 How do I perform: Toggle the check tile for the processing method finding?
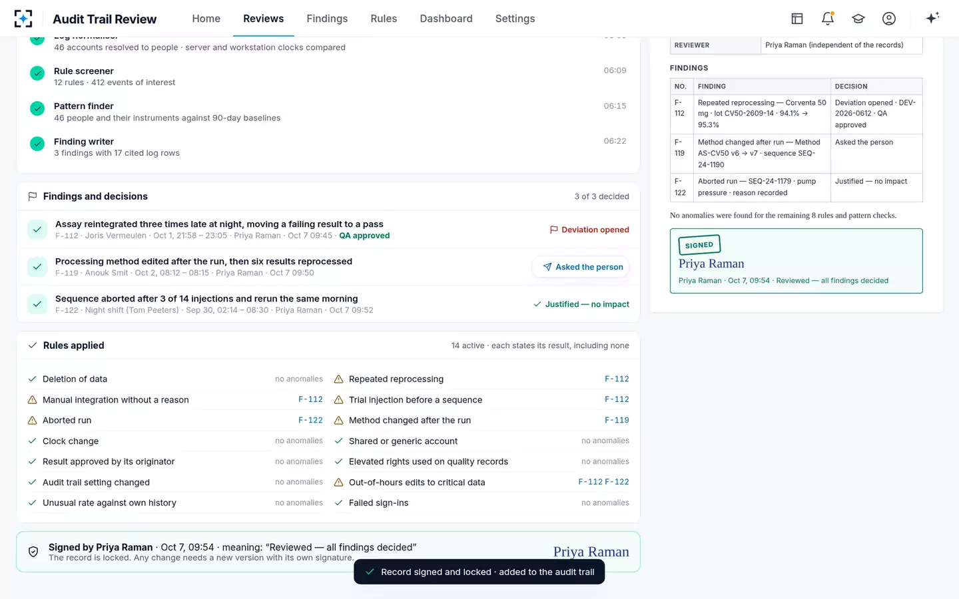coord(37,267)
